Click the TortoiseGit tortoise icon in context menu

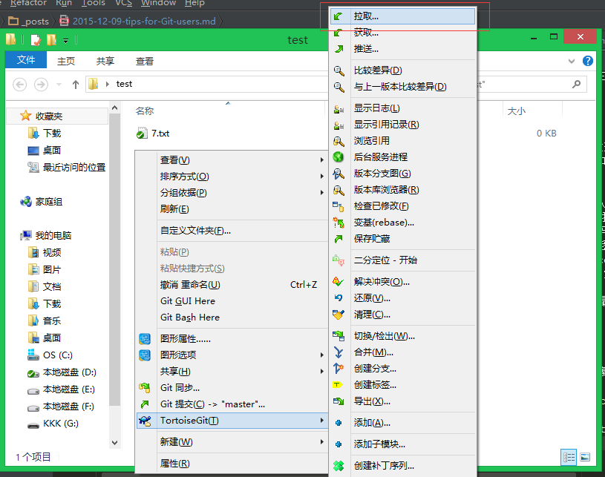[145, 421]
